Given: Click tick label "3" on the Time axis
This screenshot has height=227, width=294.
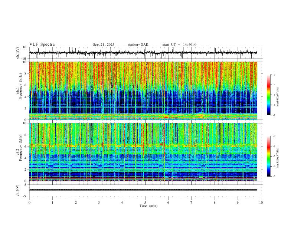Looking at the screenshot, I should click(x=99, y=203).
